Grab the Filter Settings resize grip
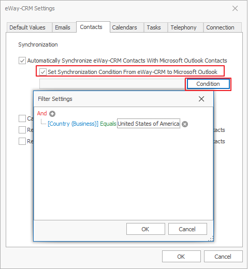The image size is (248, 269). coord(211,238)
